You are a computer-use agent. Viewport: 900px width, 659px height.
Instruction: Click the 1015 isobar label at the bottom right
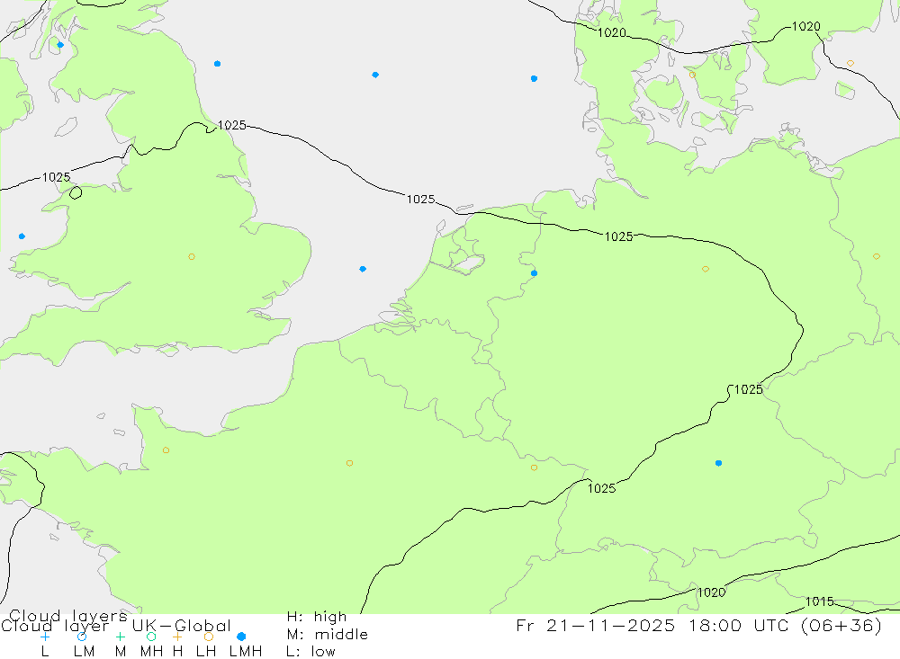point(820,601)
